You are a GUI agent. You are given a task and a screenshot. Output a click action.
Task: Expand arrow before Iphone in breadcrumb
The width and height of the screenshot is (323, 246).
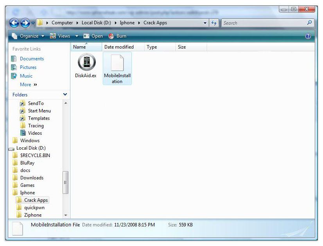coord(116,23)
